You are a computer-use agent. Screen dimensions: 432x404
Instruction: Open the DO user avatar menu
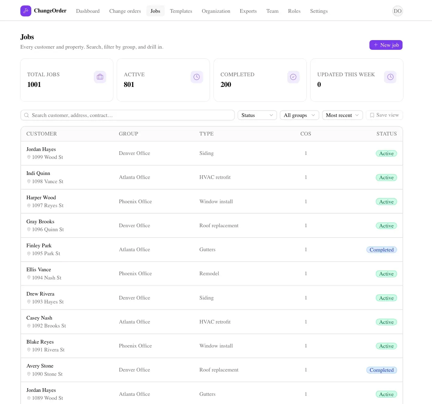[x=397, y=11]
